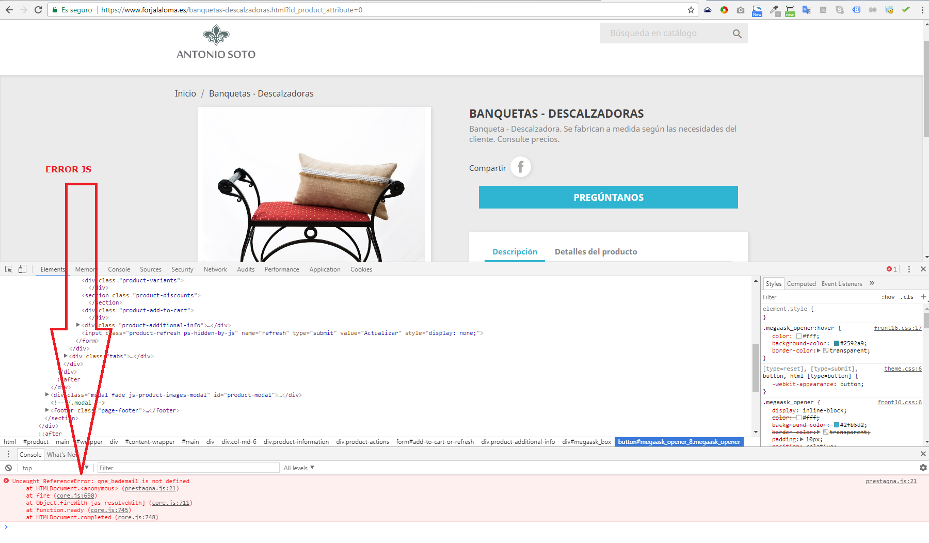Select form#add-to-cart-or-refresh breadcrumb
This screenshot has height=543, width=929.
click(x=435, y=442)
